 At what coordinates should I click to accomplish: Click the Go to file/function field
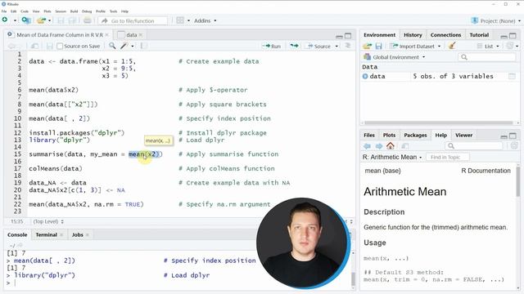[133, 20]
